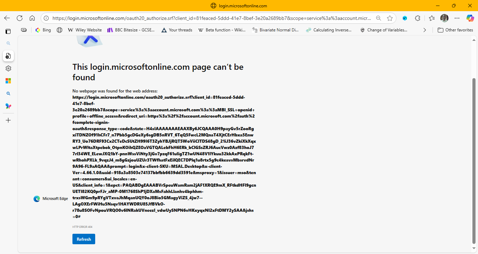Reload the page with the refresh icon
The width and height of the screenshot is (478, 254).
(x=20, y=18)
